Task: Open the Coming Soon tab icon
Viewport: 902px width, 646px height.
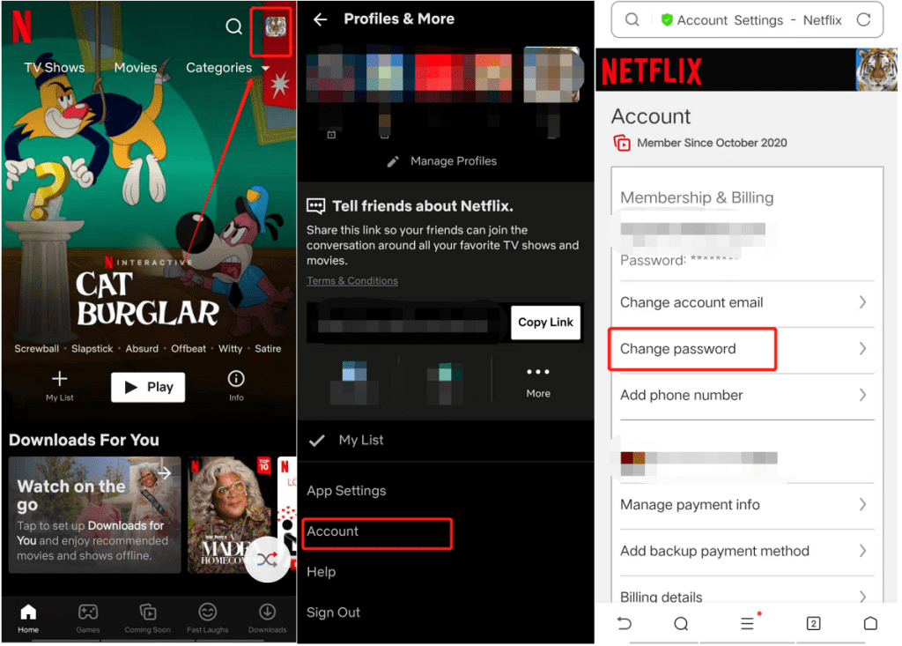Action: [148, 612]
